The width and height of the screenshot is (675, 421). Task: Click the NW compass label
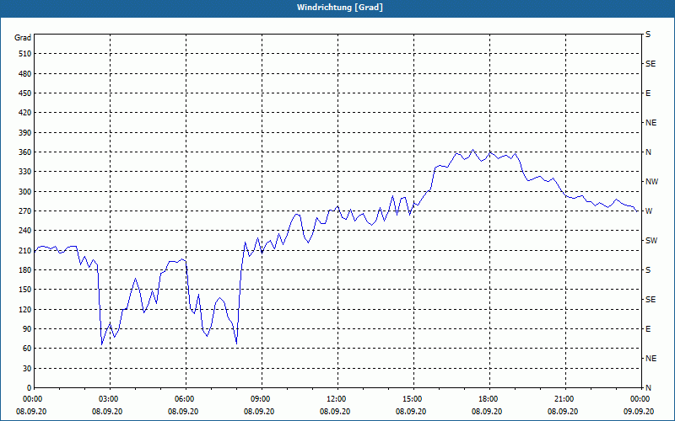(x=651, y=182)
